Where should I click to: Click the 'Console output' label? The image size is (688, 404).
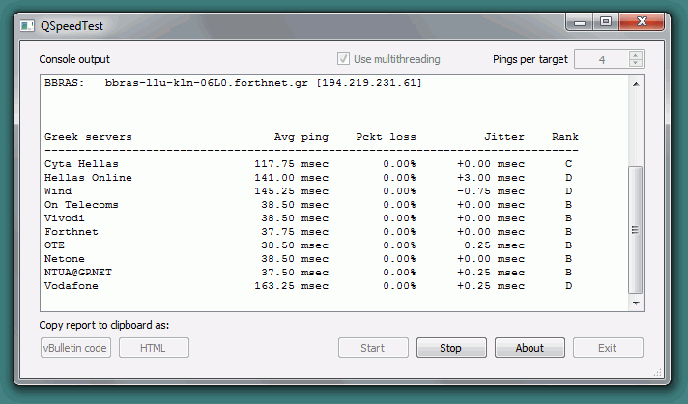(x=74, y=59)
